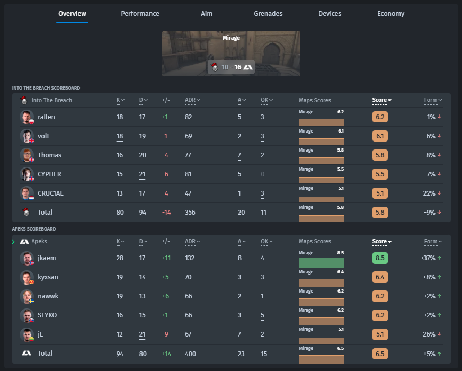Open volt's player avatar
Screen dimensions: 462x371
point(27,136)
